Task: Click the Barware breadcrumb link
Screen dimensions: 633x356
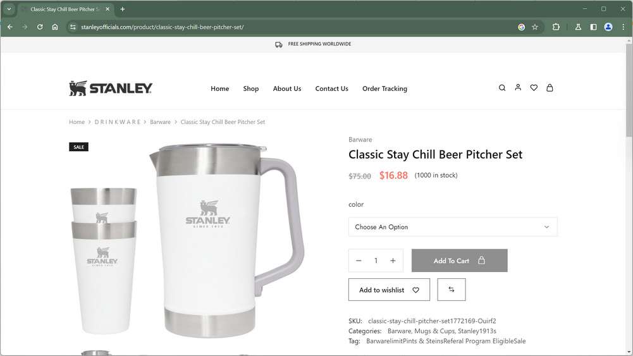Action: click(160, 122)
